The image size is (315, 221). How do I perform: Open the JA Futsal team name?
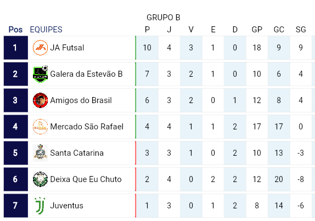pyautogui.click(x=67, y=48)
